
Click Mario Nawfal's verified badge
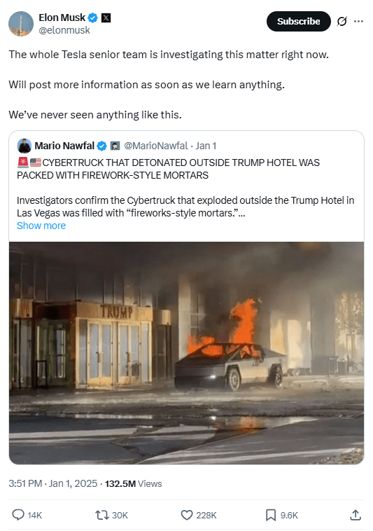pyautogui.click(x=101, y=146)
